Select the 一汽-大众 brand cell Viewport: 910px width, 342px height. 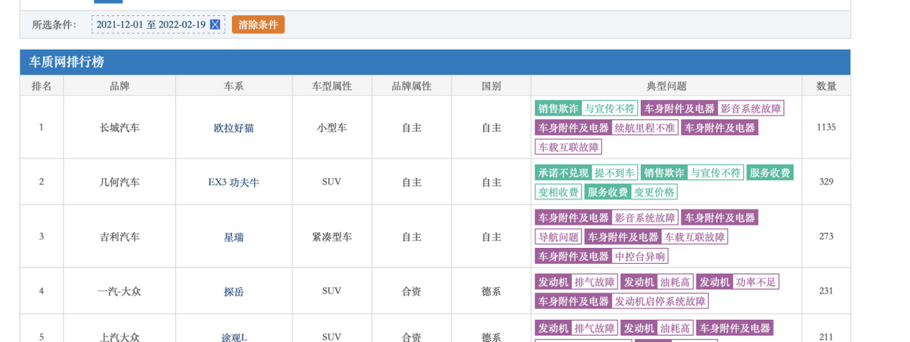coord(120,291)
